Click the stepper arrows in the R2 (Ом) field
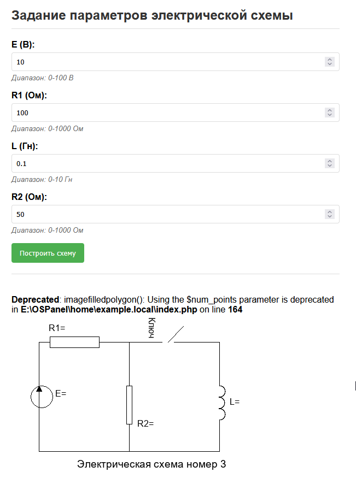 tap(329, 214)
